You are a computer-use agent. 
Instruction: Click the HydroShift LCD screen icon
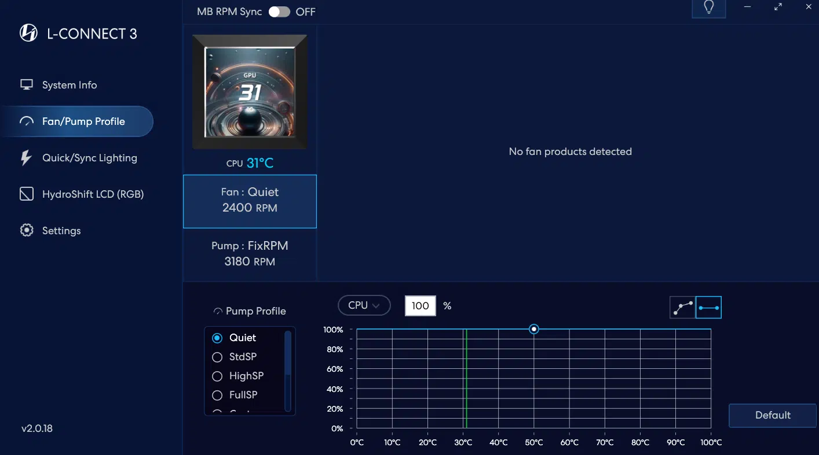click(x=27, y=194)
